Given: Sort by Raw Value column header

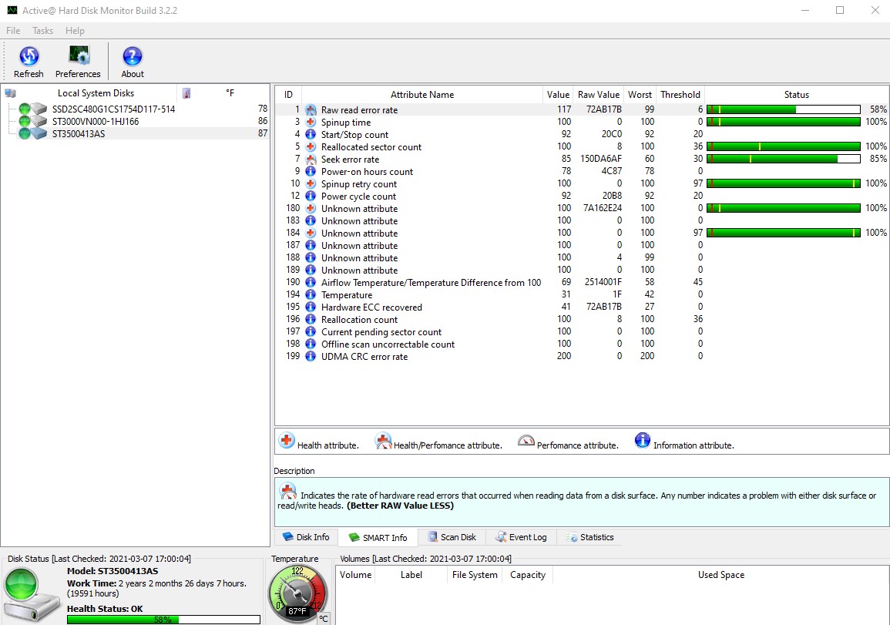Looking at the screenshot, I should [598, 95].
